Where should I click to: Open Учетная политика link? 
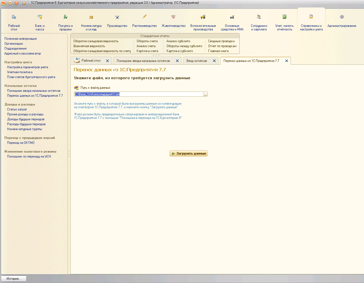click(20, 72)
